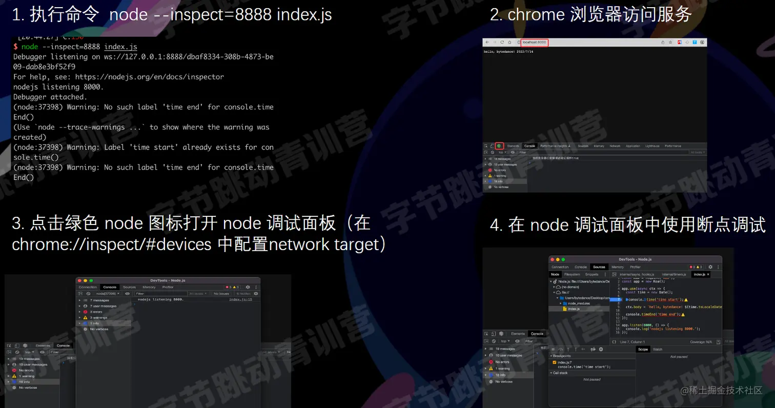The width and height of the screenshot is (775, 408).
Task: Click the step debugger arrow icon
Action: [x=583, y=349]
